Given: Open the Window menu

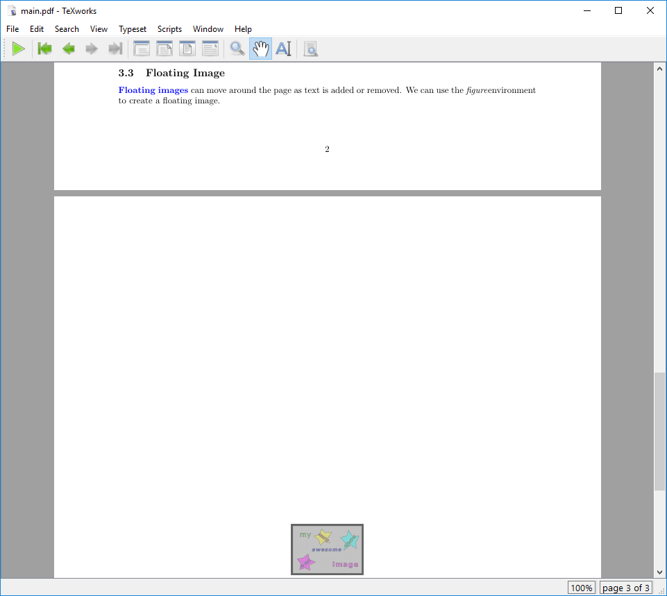Looking at the screenshot, I should (x=208, y=29).
